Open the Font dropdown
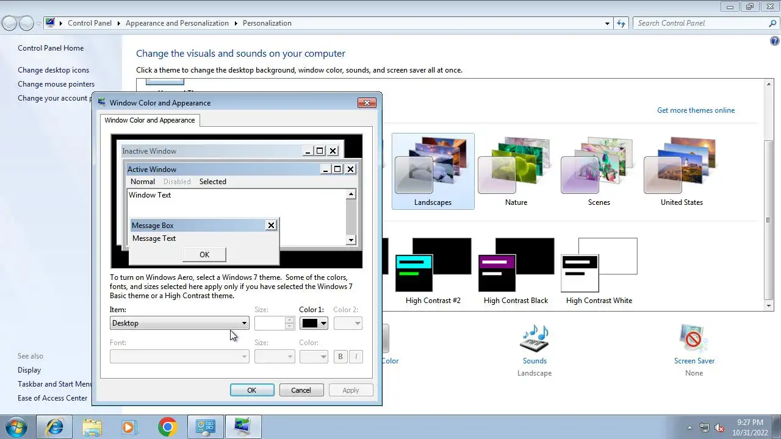Image resolution: width=781 pixels, height=439 pixels. pyautogui.click(x=179, y=356)
